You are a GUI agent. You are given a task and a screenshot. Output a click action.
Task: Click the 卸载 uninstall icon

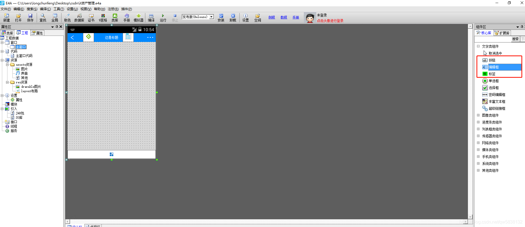pos(233,18)
